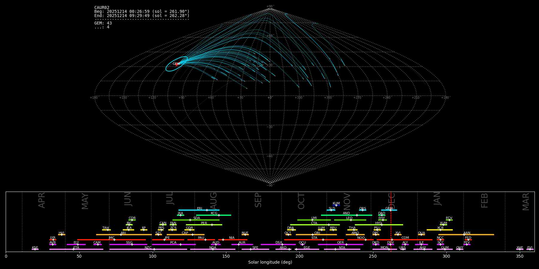
Task: Click the '...: 4' sporadic count
Action: click(x=102, y=27)
